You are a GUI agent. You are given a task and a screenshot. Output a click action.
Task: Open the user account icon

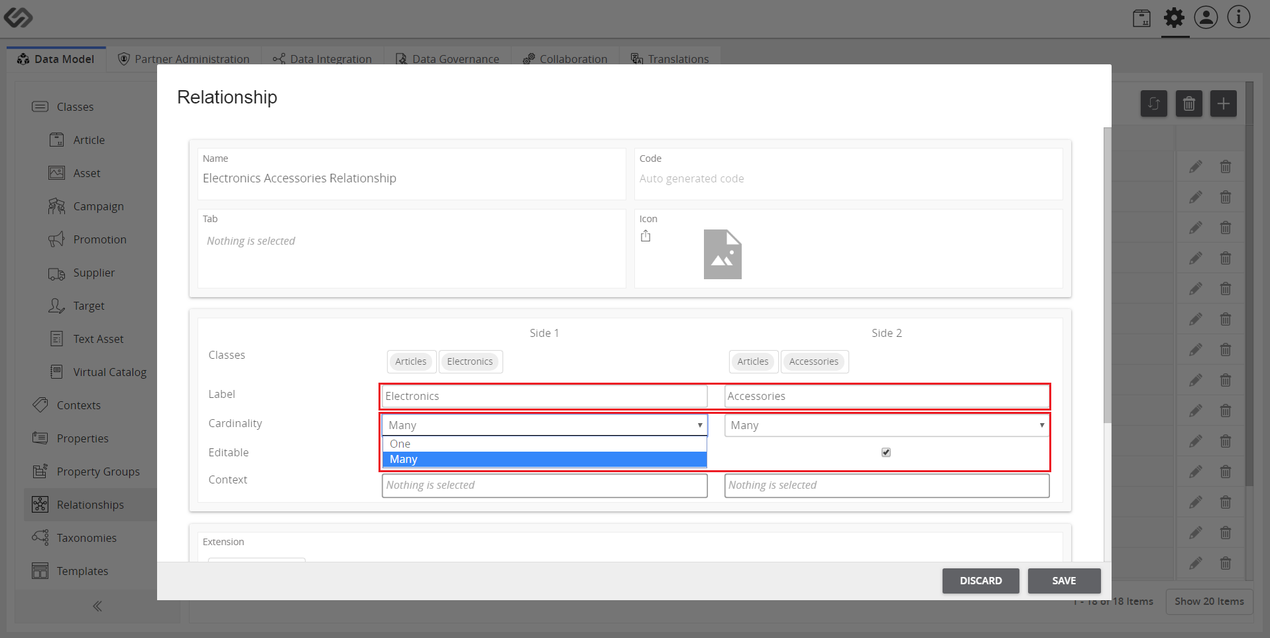point(1206,17)
